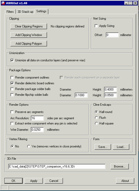Click 'sides per arc segment' label
Image resolution: width=139 pixels, height=191 pixels.
(x=61, y=118)
